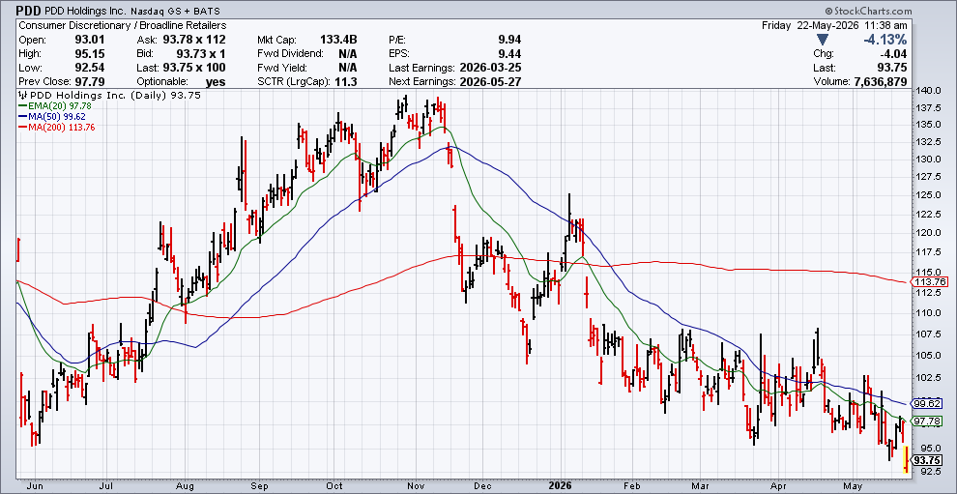Click the Prev Close value 97.79
The width and height of the screenshot is (957, 494).
click(88, 81)
